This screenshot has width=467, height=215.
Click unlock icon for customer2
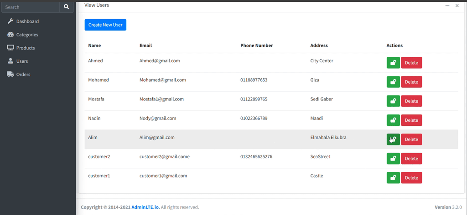click(393, 159)
